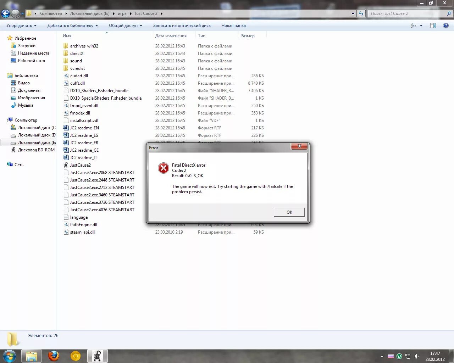Screen dimensions: 454x363
Task: Click the 'Новая папка' toolbar button
Action: [x=233, y=26]
